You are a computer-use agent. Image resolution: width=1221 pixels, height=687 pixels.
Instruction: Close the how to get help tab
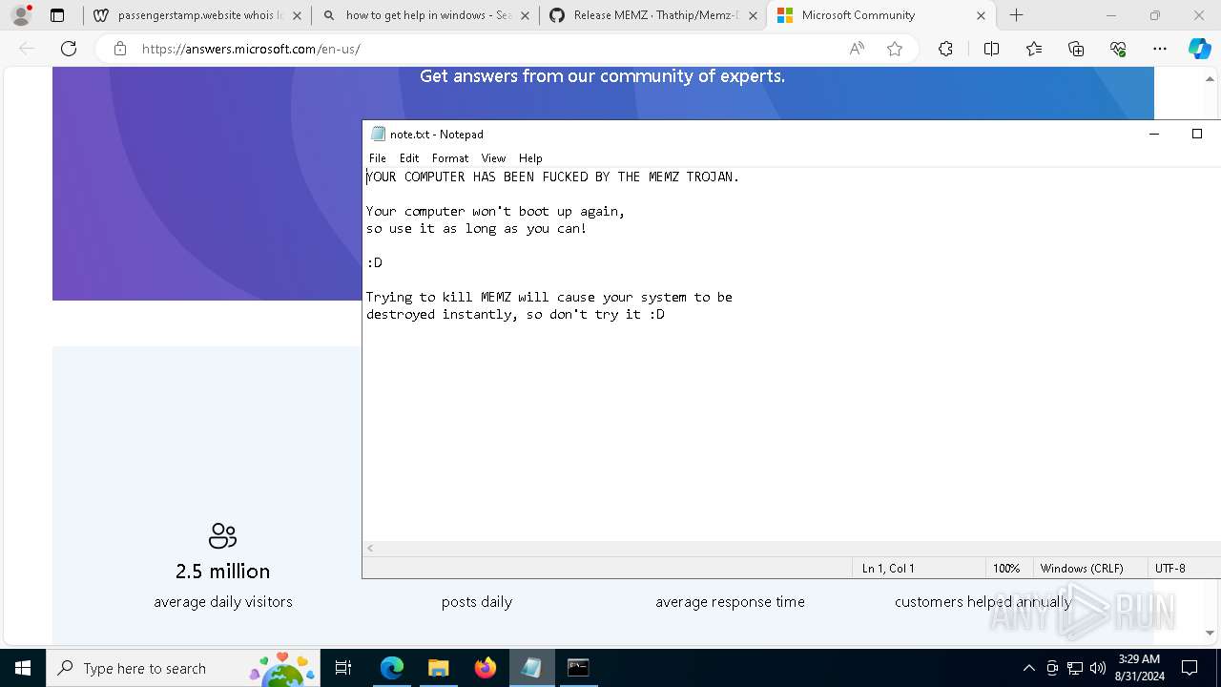(x=525, y=15)
